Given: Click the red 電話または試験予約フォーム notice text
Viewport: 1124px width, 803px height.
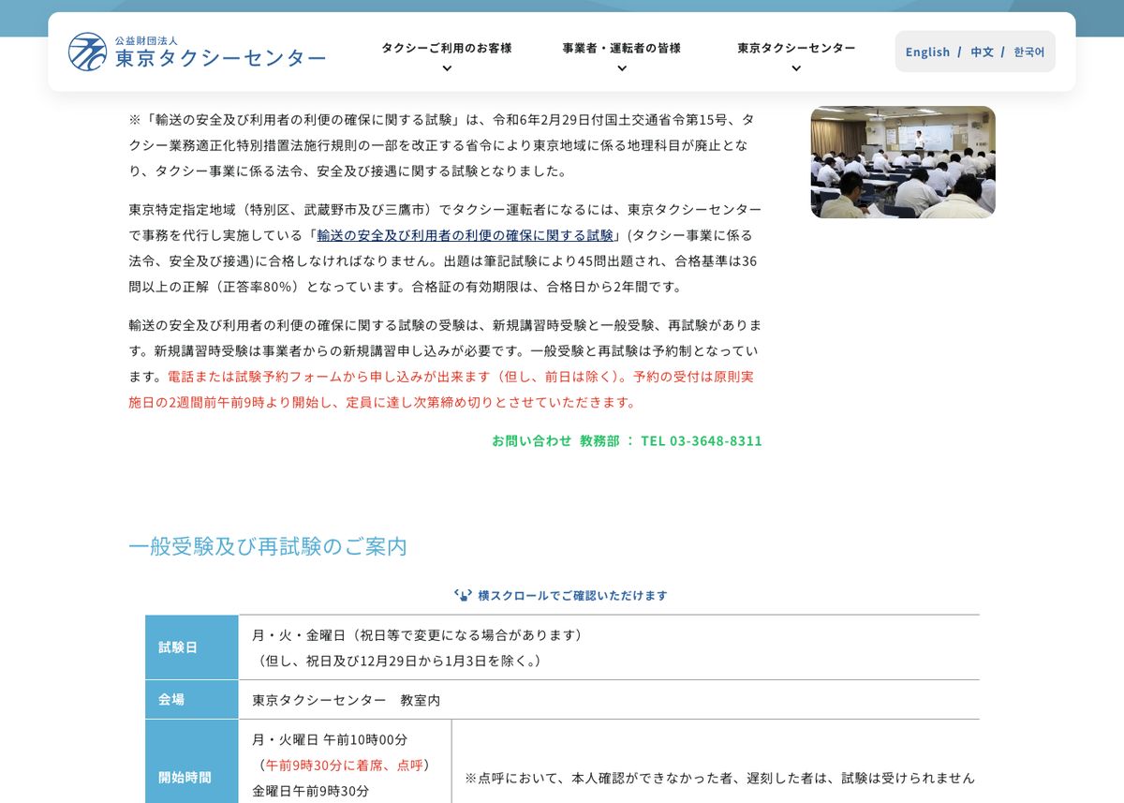Looking at the screenshot, I should (x=441, y=390).
